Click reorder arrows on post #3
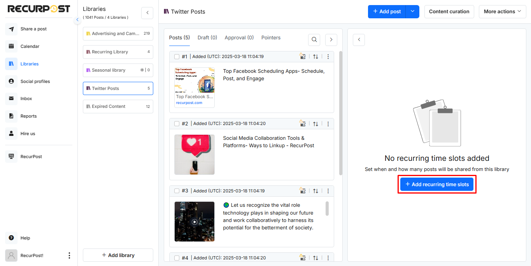This screenshot has width=531, height=266. 315,191
